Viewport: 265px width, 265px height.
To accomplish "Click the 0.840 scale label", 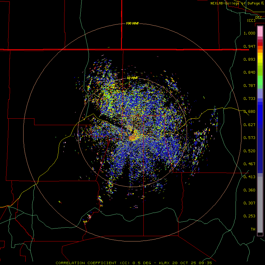I will coord(249,72).
